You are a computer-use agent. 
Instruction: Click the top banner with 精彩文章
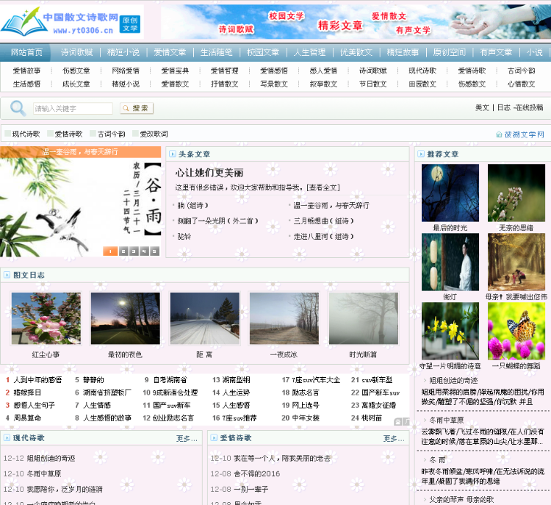tap(356, 22)
